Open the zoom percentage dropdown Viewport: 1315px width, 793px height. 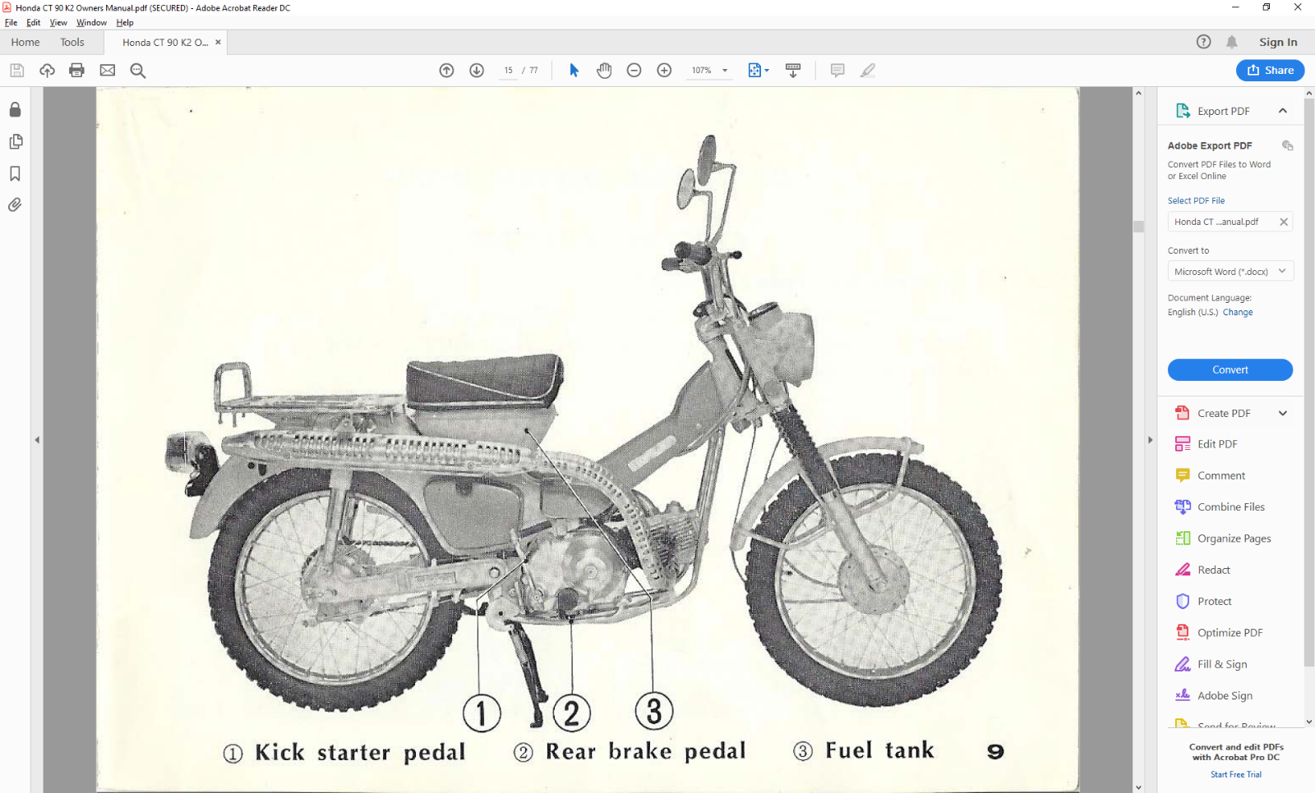(x=722, y=70)
